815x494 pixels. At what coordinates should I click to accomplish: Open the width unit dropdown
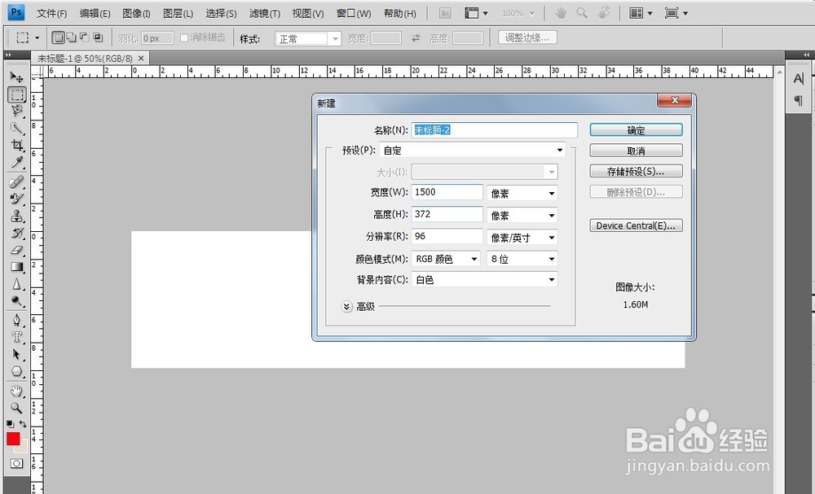pyautogui.click(x=522, y=193)
